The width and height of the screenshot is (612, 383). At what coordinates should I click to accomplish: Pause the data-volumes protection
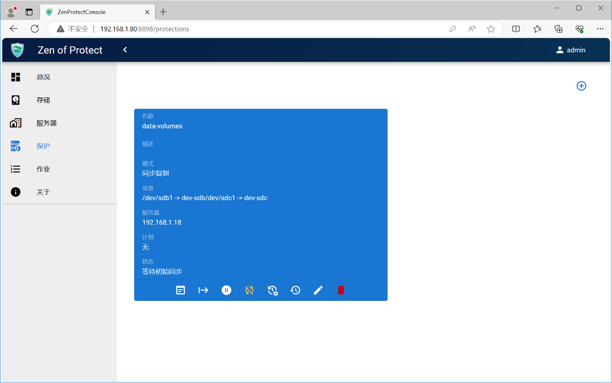point(226,290)
